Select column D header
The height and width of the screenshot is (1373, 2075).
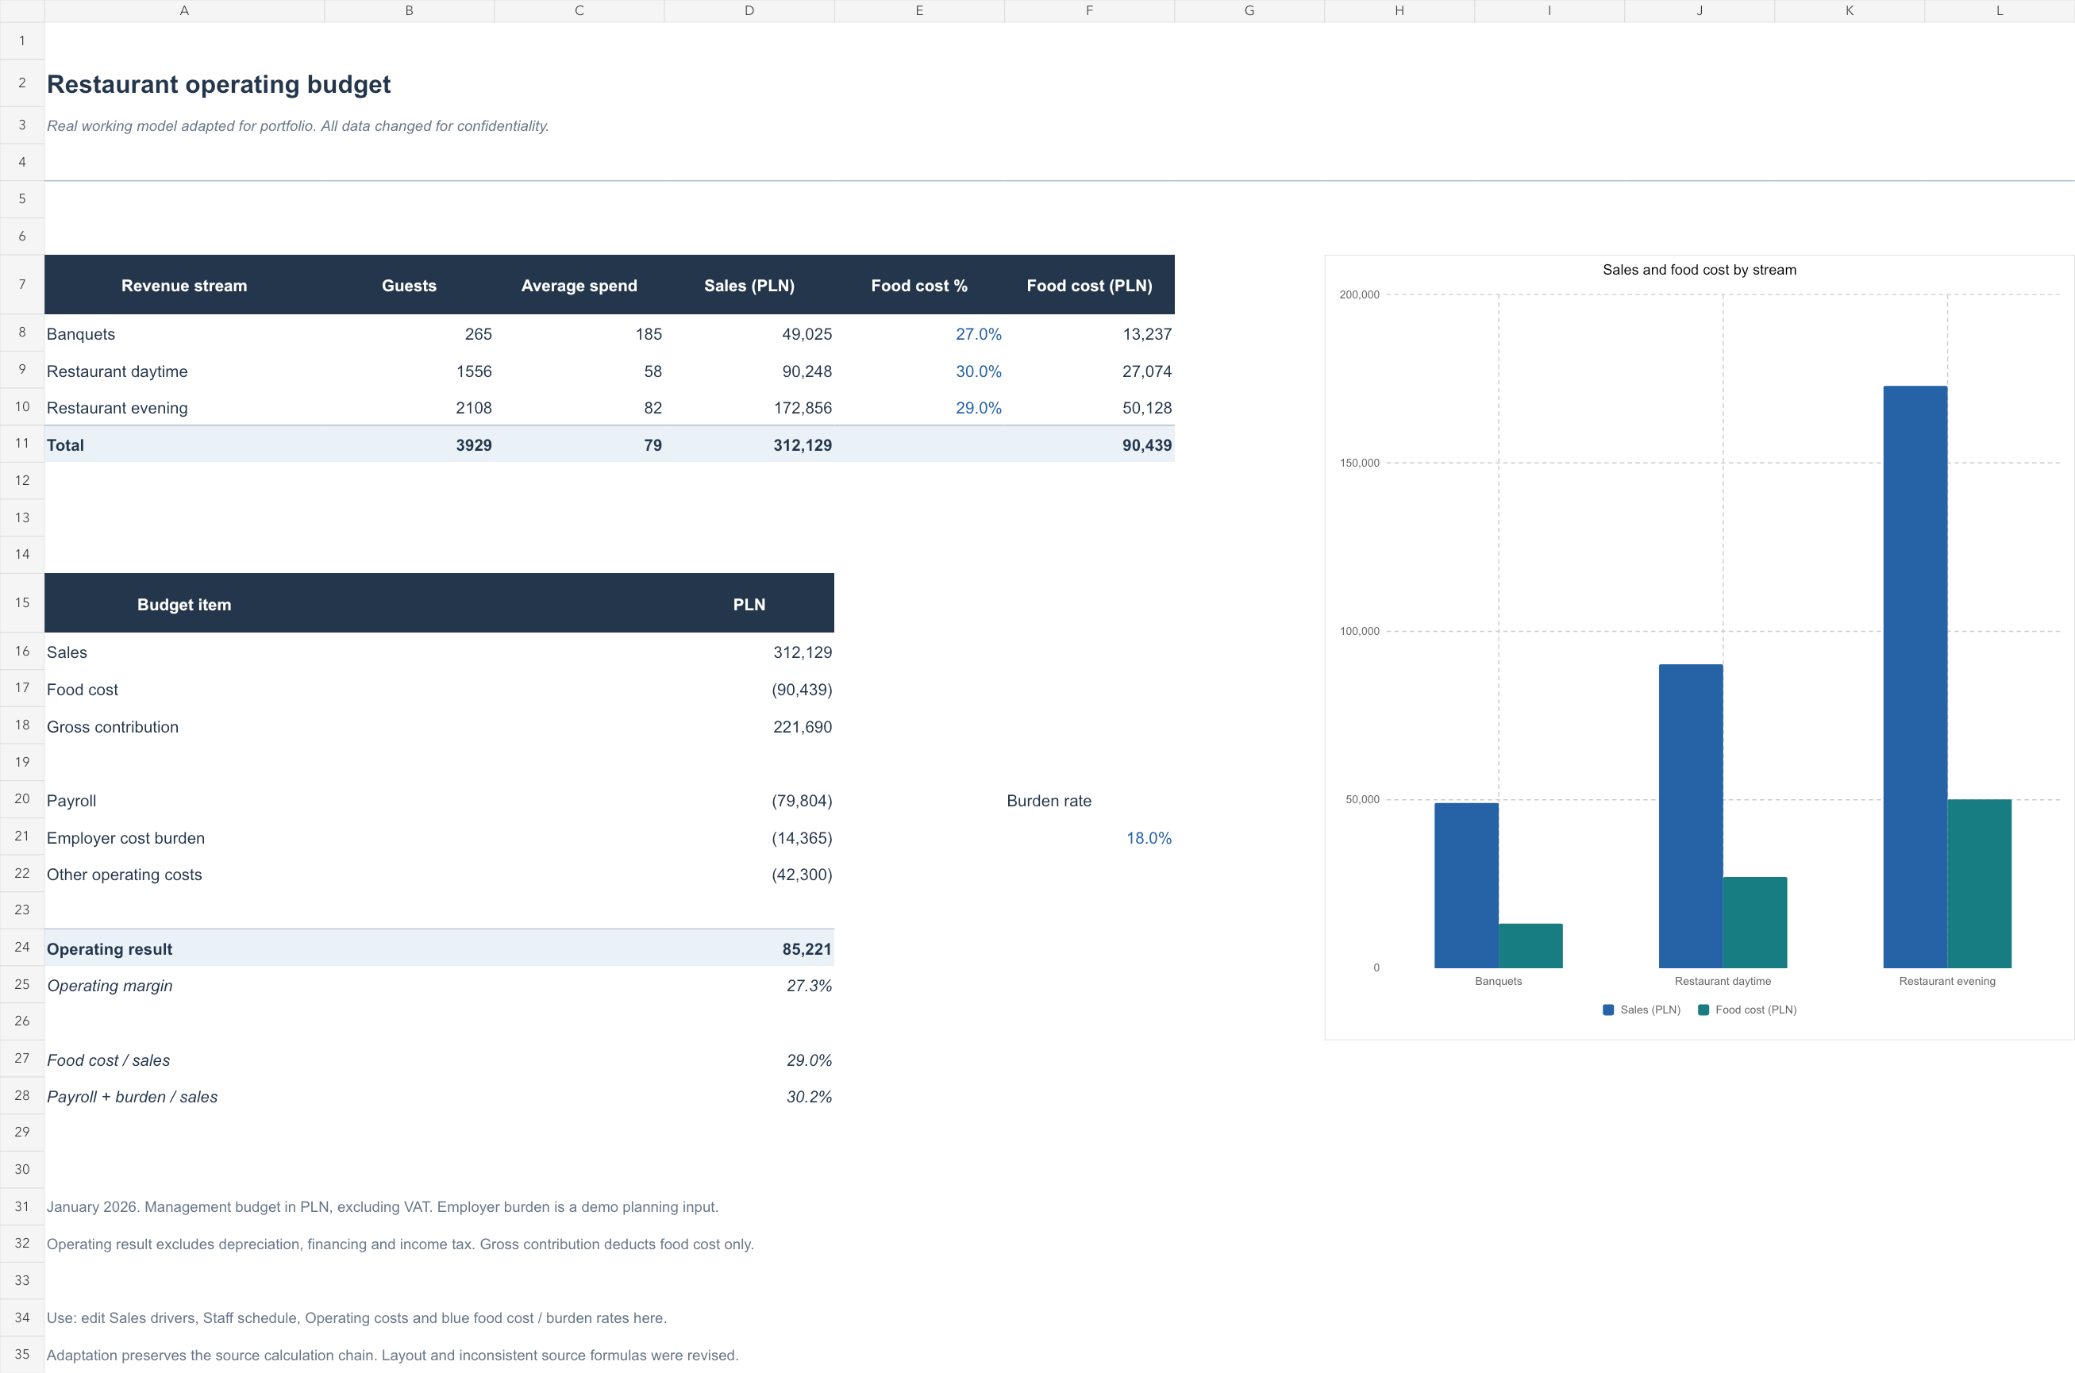[749, 10]
